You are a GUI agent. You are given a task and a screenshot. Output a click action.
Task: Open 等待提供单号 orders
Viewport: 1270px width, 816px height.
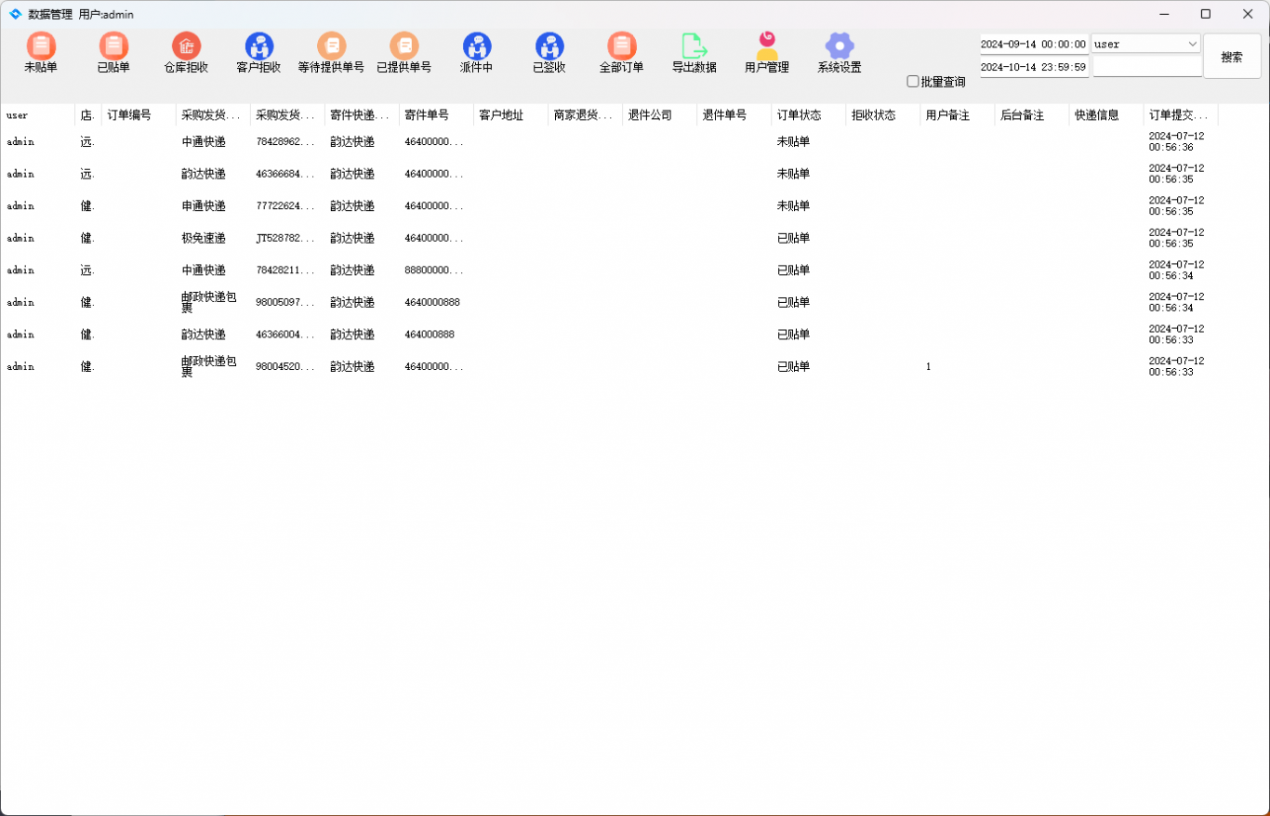tap(331, 53)
